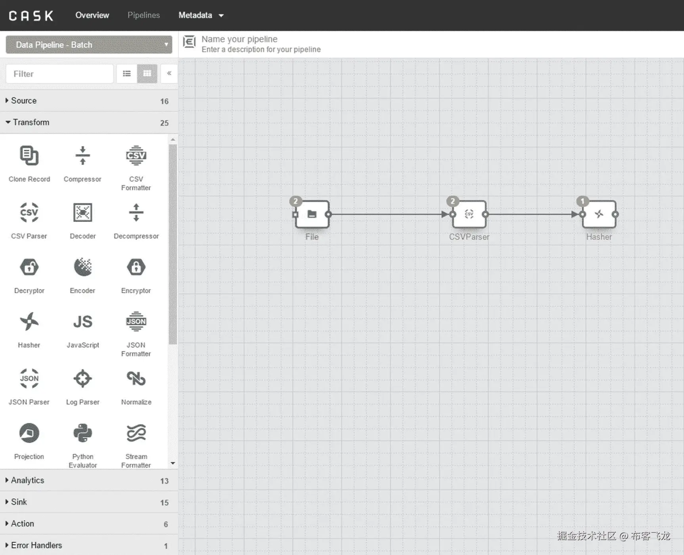
Task: Select the Stream Formatter icon
Action: (136, 433)
